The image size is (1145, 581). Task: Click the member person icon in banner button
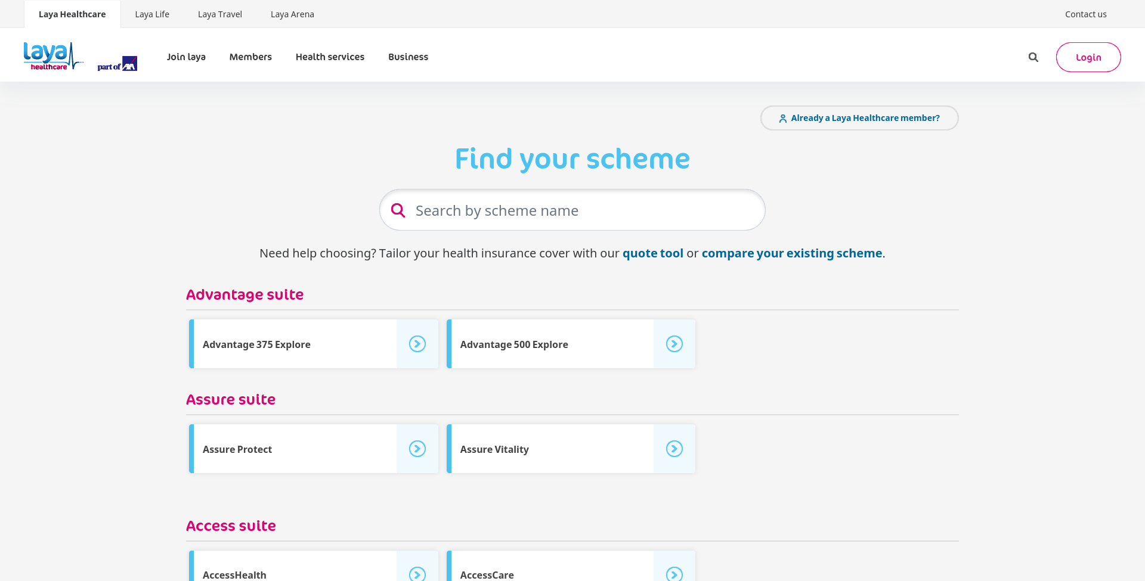tap(782, 119)
